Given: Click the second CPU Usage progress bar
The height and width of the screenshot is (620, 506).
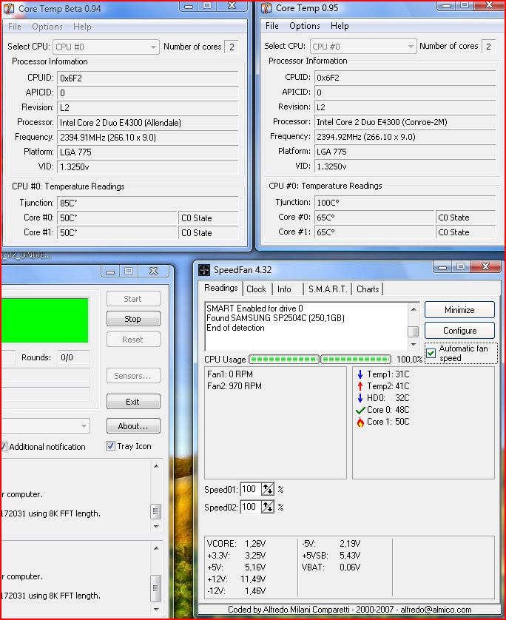Looking at the screenshot, I should (356, 359).
